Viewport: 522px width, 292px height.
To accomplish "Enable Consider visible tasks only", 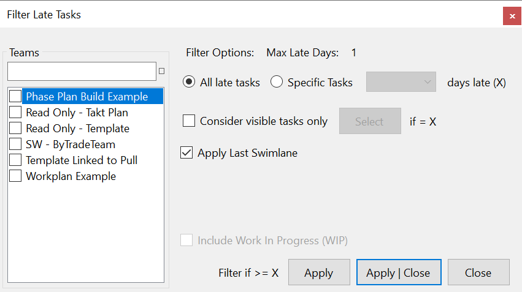I will [189, 121].
